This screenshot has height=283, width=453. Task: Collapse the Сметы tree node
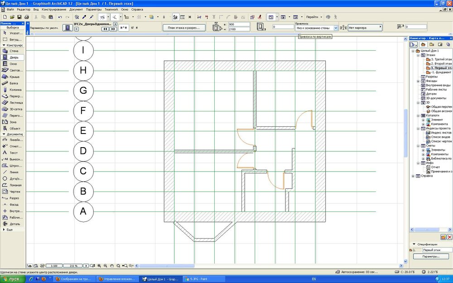(x=418, y=146)
